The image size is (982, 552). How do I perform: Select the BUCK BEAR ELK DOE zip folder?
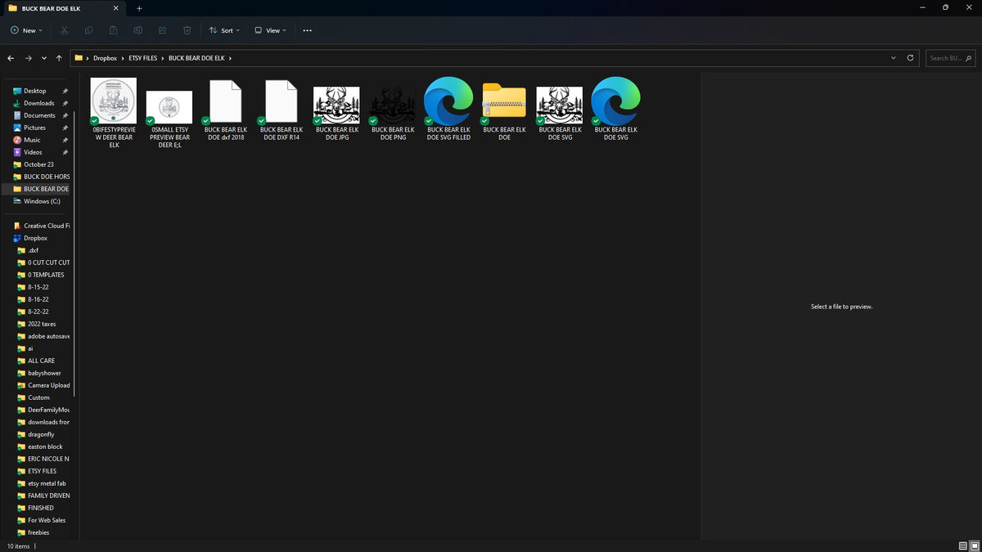(504, 111)
